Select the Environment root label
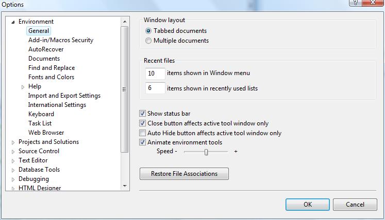This screenshot has width=385, height=220. pos(36,22)
